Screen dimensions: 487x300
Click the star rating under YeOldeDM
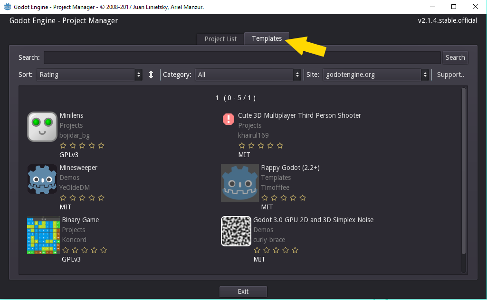(82, 197)
